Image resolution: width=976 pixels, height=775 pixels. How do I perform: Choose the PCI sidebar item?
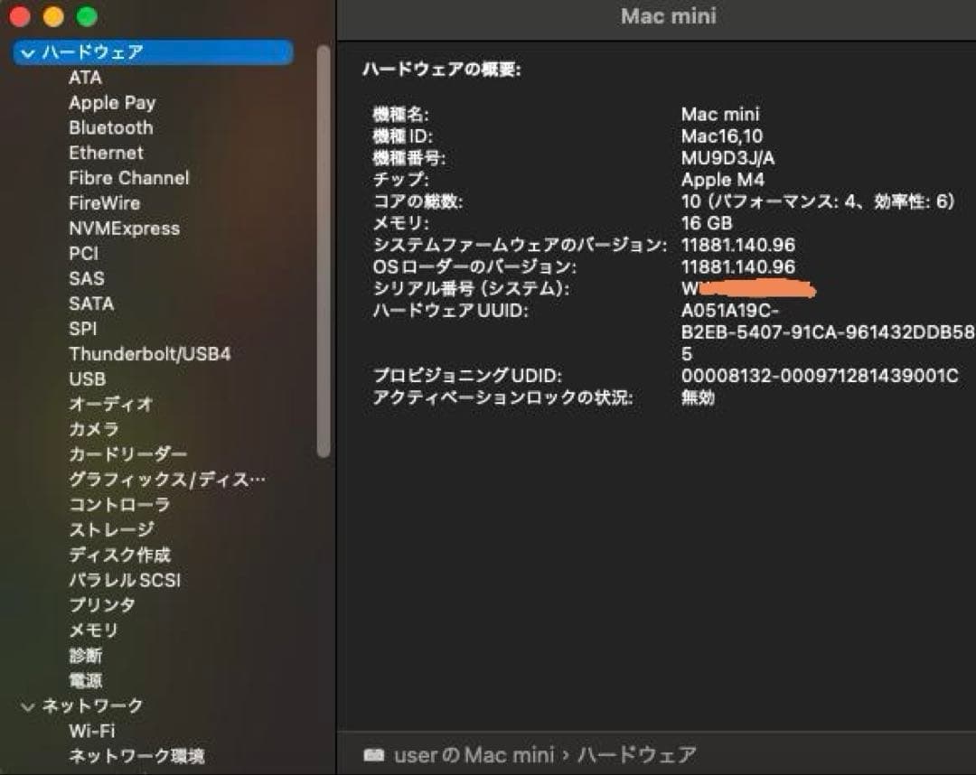(x=83, y=254)
